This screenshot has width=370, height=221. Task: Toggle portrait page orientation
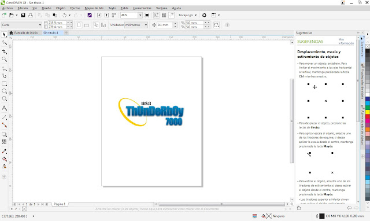[79, 25]
